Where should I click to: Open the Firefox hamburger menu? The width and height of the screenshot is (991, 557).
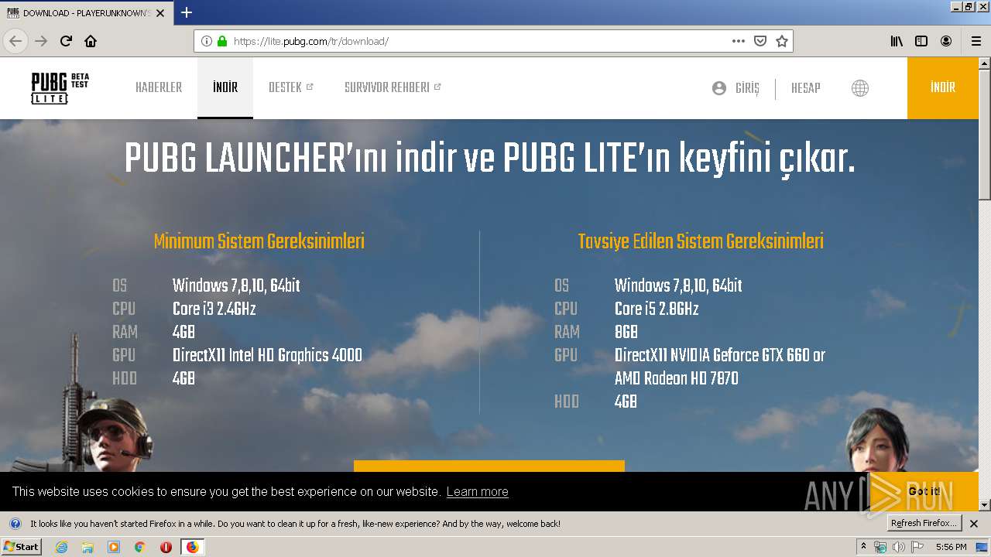tap(976, 41)
